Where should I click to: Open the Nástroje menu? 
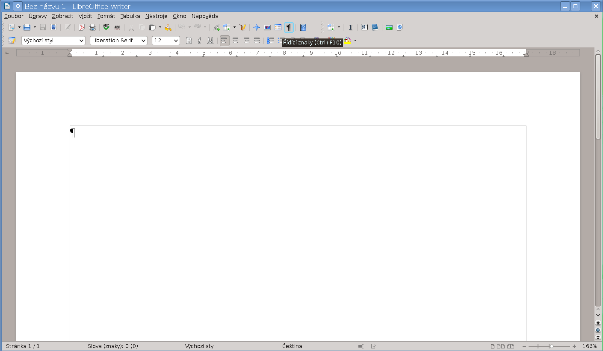coord(156,16)
